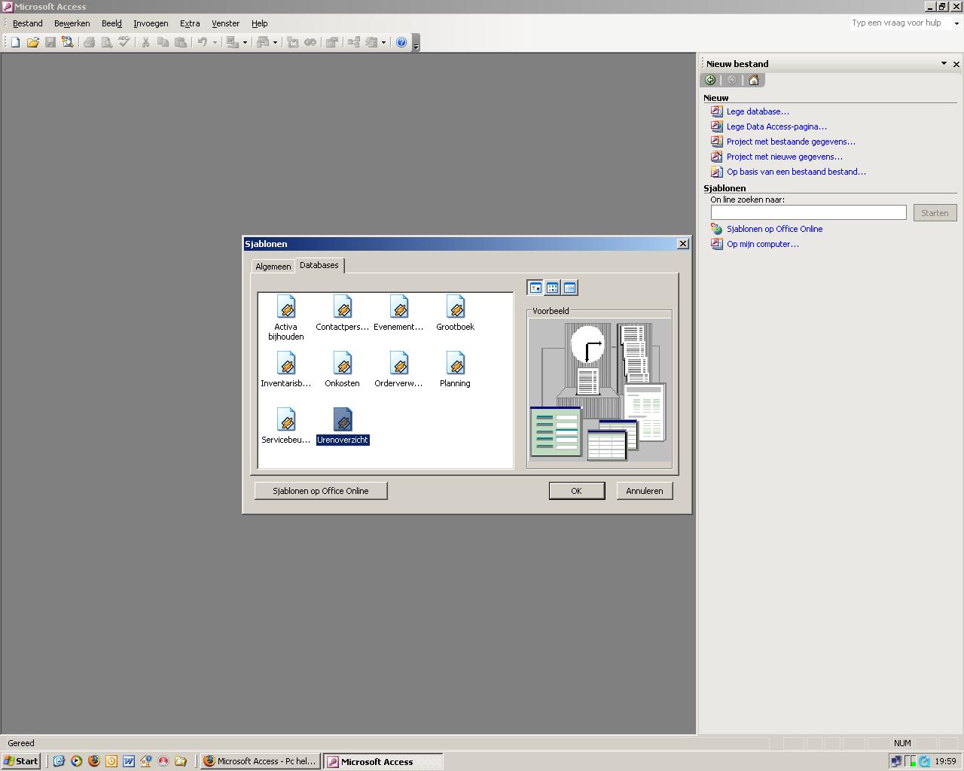Click the online template search field
This screenshot has width=964, height=771.
click(808, 213)
